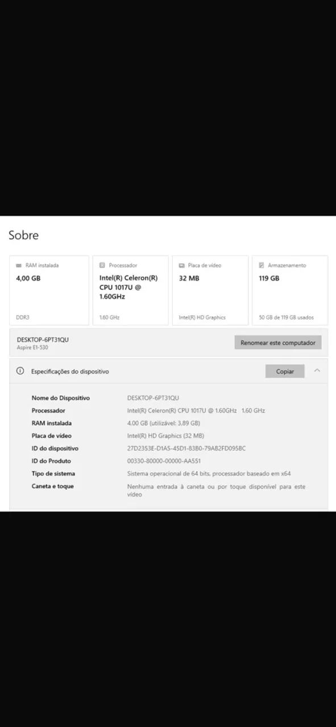Viewport: 336px width, 727px height.
Task: Click the info icon beside Especificações do dispositivo
Action: point(20,371)
